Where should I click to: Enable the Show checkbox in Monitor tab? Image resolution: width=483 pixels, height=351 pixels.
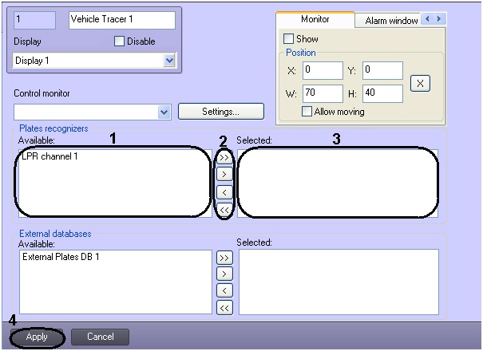(x=289, y=38)
